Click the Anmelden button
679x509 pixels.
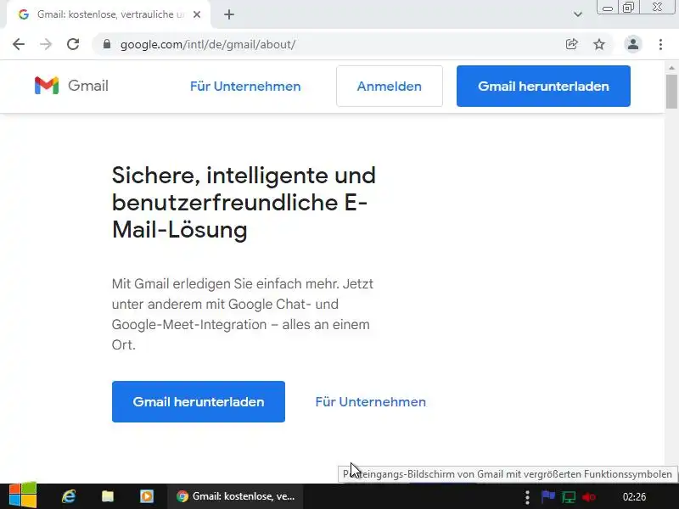coord(390,87)
